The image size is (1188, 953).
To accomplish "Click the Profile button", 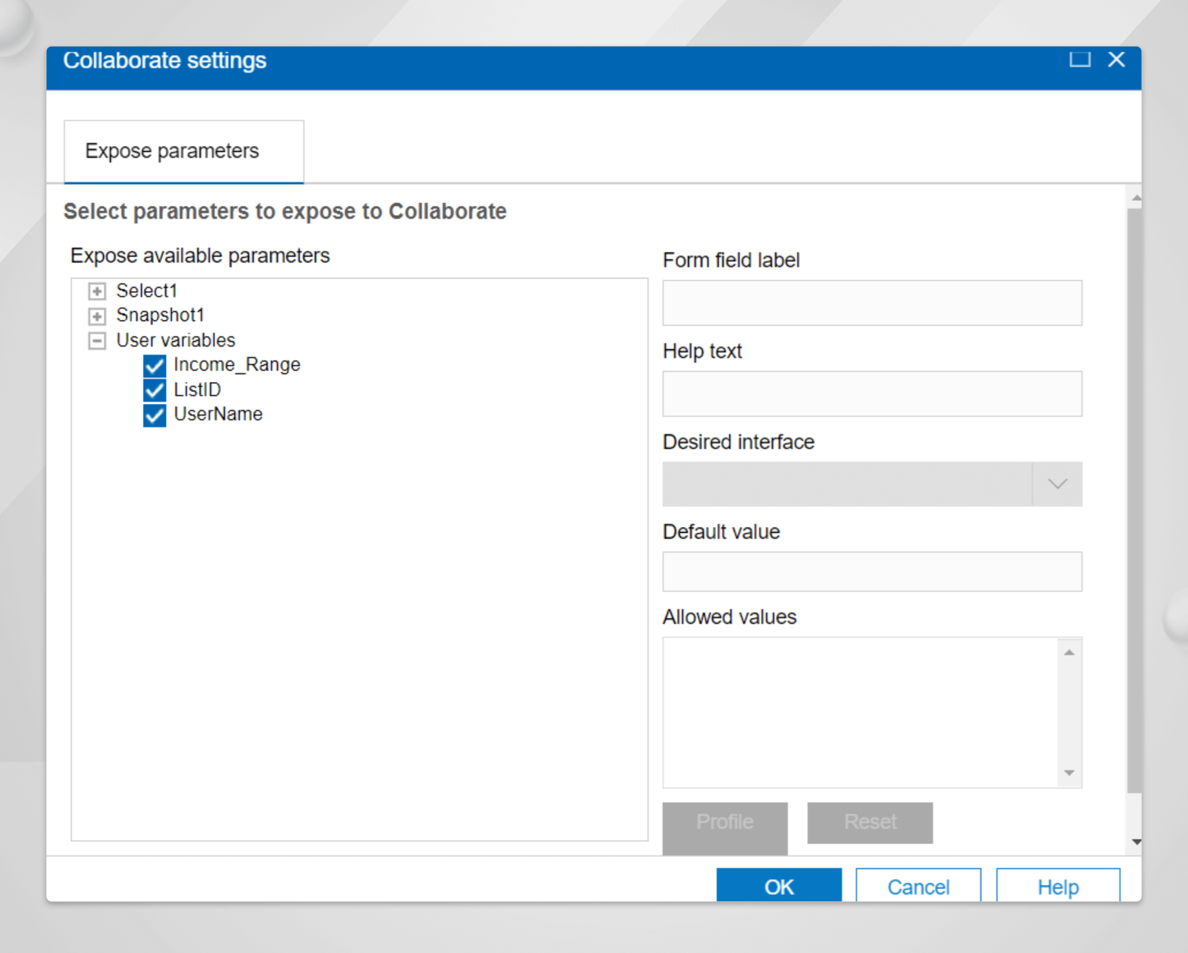I will 724,822.
